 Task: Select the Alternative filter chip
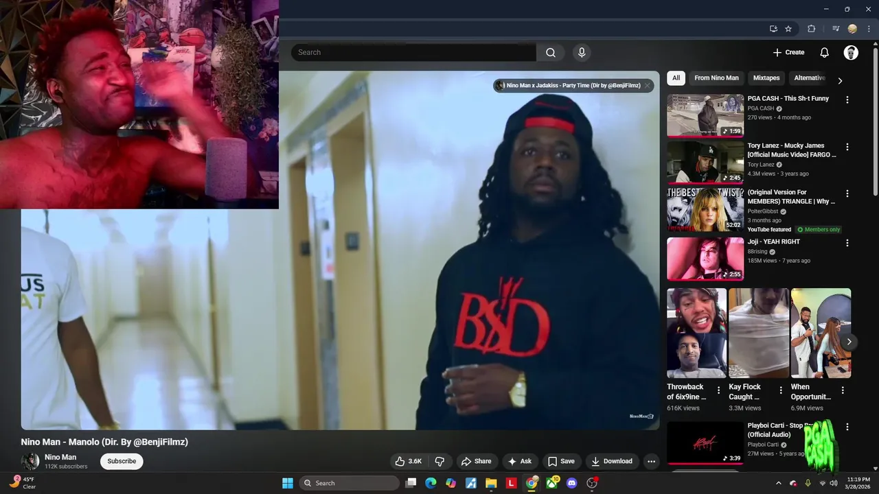point(809,78)
